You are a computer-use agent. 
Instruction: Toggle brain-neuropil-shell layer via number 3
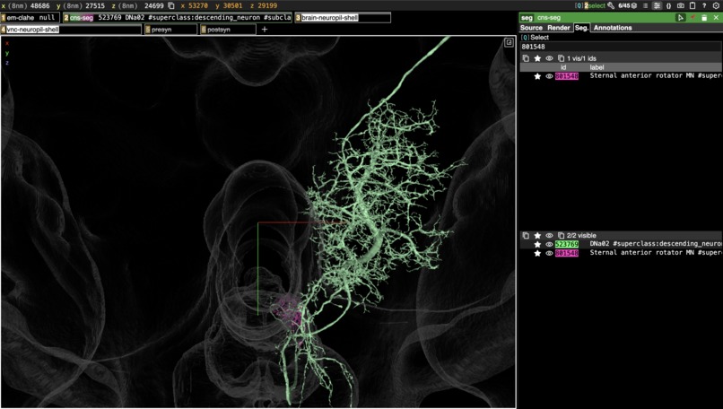tap(298, 18)
